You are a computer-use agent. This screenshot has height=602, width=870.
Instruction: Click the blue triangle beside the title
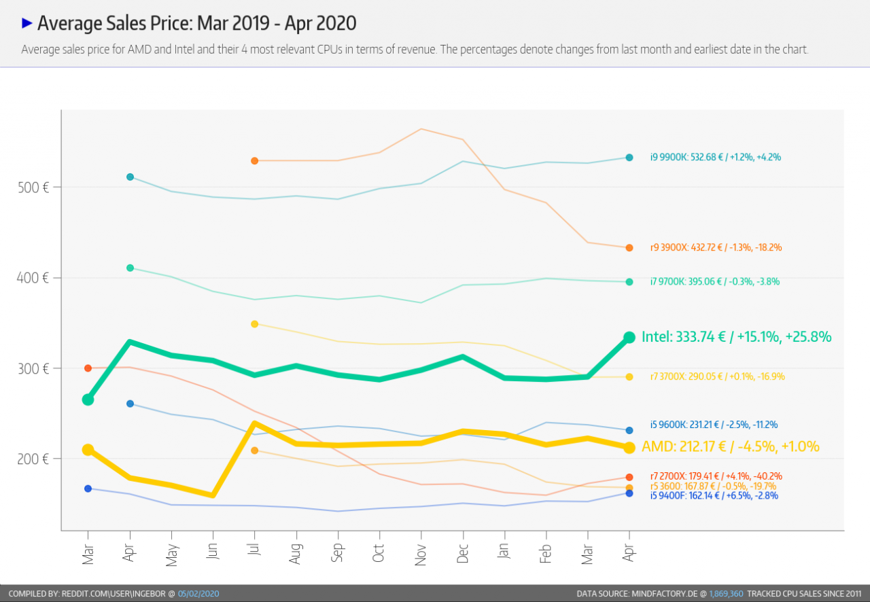27,23
